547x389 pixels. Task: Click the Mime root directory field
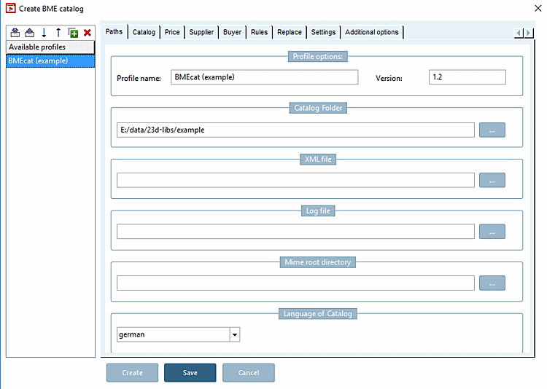295,283
